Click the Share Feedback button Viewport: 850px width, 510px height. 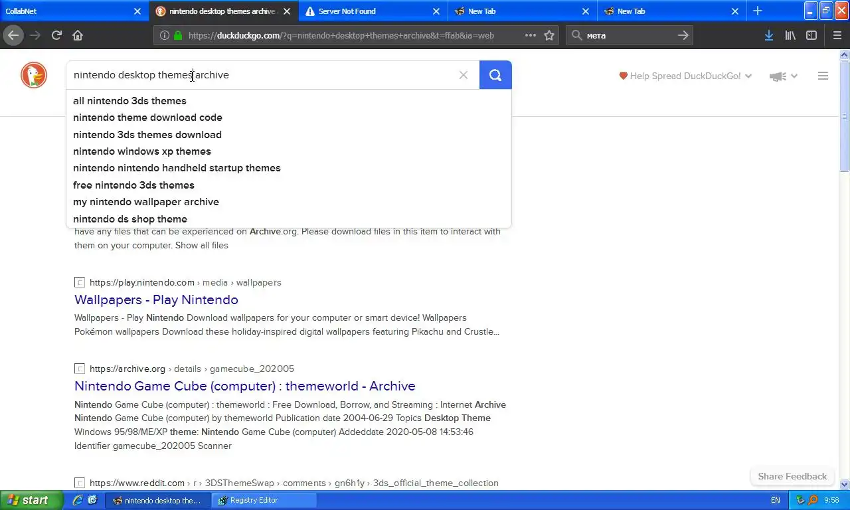coord(792,476)
